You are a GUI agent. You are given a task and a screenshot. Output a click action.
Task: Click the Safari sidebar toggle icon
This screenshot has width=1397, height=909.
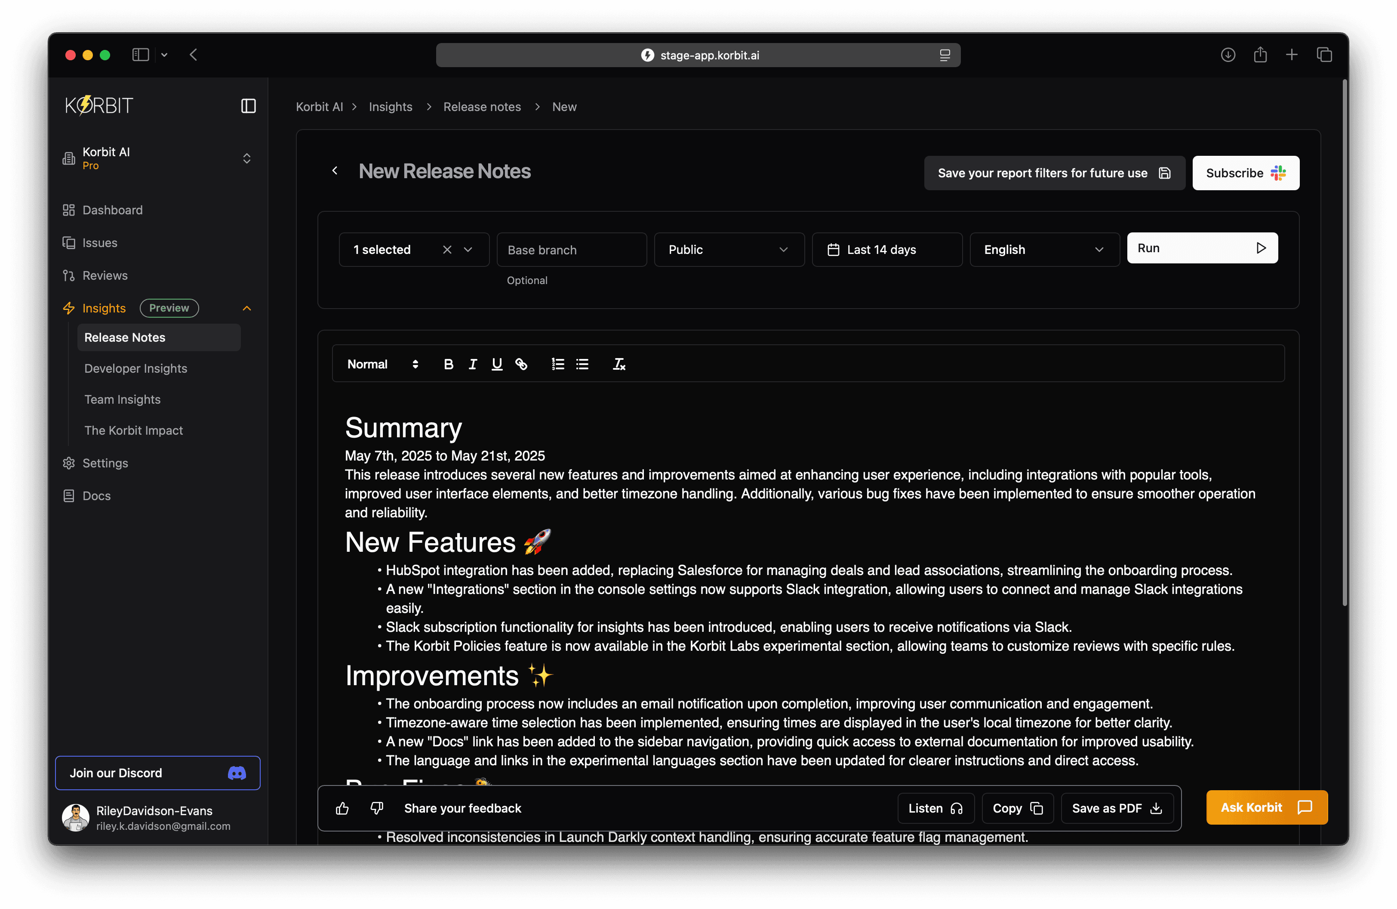pyautogui.click(x=140, y=55)
